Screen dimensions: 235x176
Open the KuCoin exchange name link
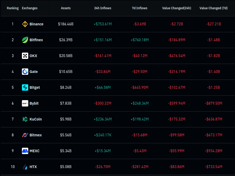click(x=36, y=119)
